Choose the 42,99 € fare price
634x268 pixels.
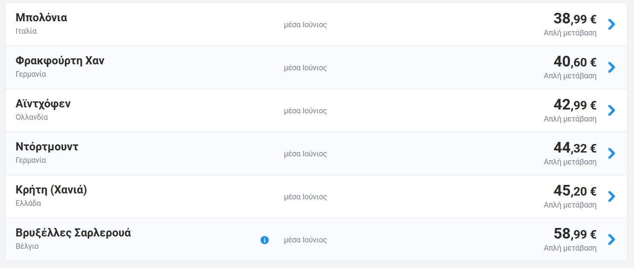click(575, 105)
